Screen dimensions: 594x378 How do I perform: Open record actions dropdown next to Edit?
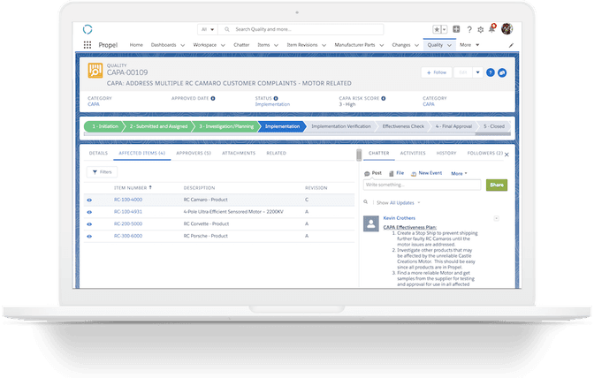pyautogui.click(x=477, y=72)
